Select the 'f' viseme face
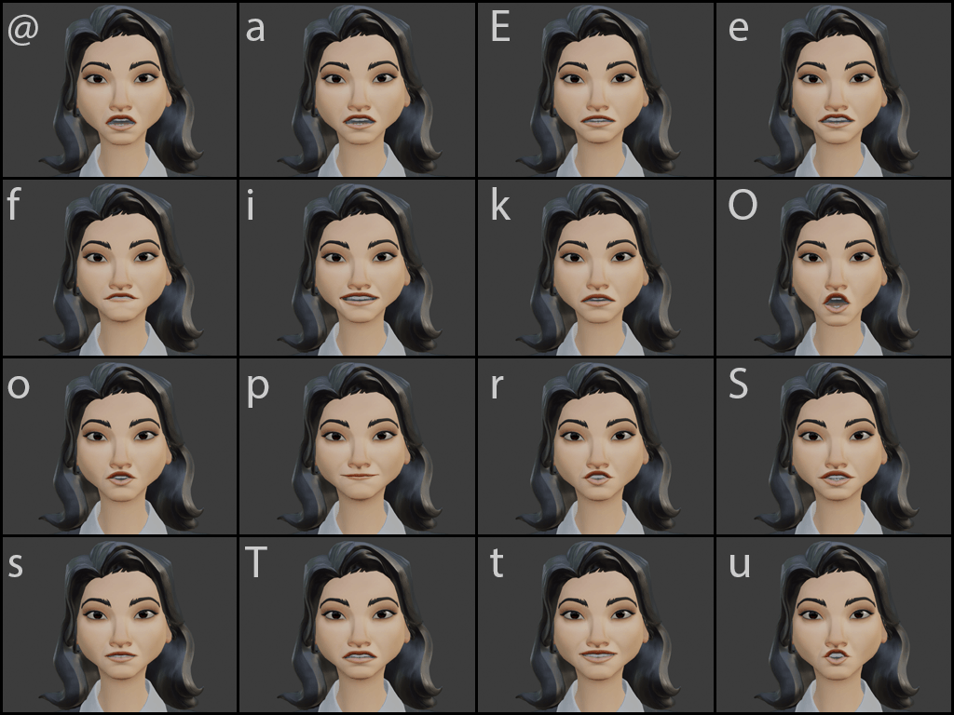Screen dimensions: 954x715 coord(119,267)
